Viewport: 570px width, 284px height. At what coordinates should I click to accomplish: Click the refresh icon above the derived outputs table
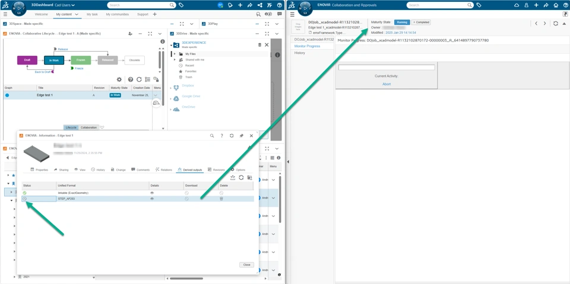[x=241, y=177]
